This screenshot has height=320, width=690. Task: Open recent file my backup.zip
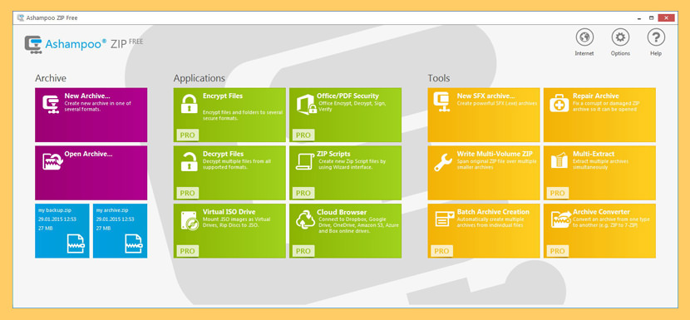point(62,230)
